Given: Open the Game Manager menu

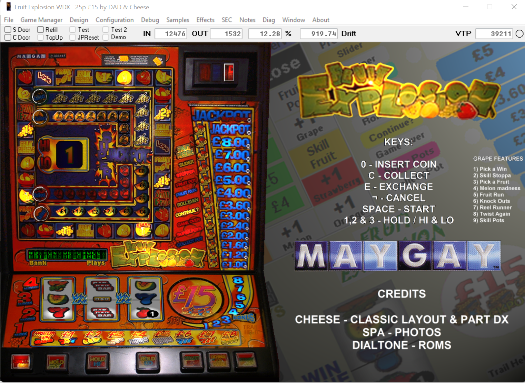Looking at the screenshot, I should point(41,20).
